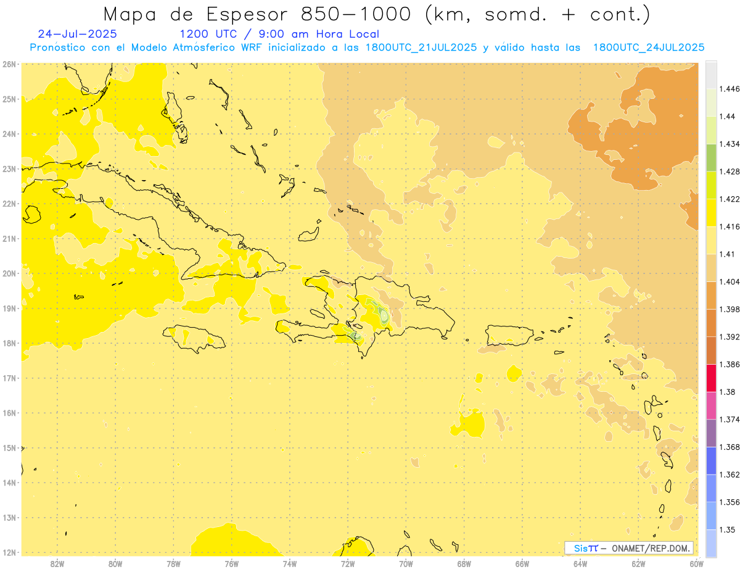Click the legend value 1.434

point(729,144)
